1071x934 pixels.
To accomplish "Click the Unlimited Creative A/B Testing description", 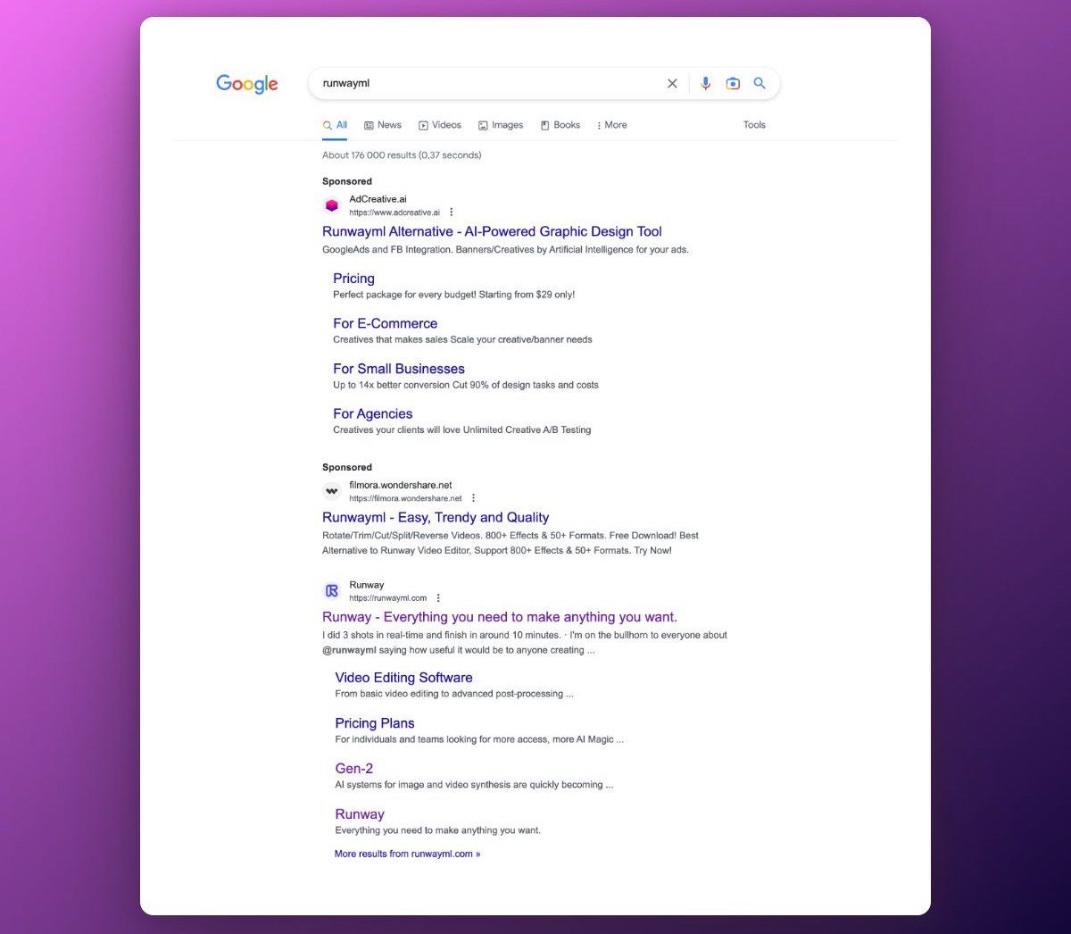I will coord(461,429).
